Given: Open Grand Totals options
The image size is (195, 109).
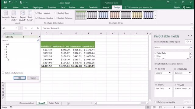Looking at the screenshot, I should pyautogui.click(x=13, y=16).
